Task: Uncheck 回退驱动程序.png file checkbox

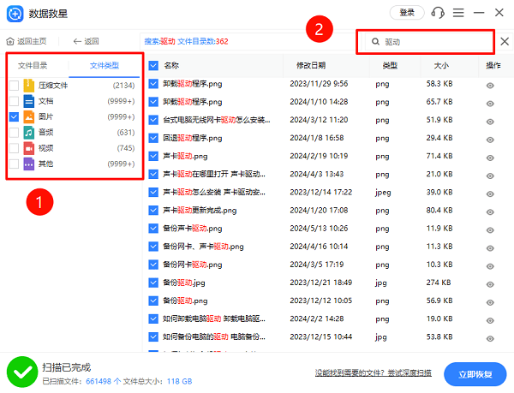Action: (x=153, y=138)
